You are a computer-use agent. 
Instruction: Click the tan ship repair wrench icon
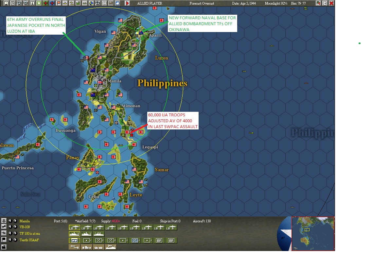(111, 247)
